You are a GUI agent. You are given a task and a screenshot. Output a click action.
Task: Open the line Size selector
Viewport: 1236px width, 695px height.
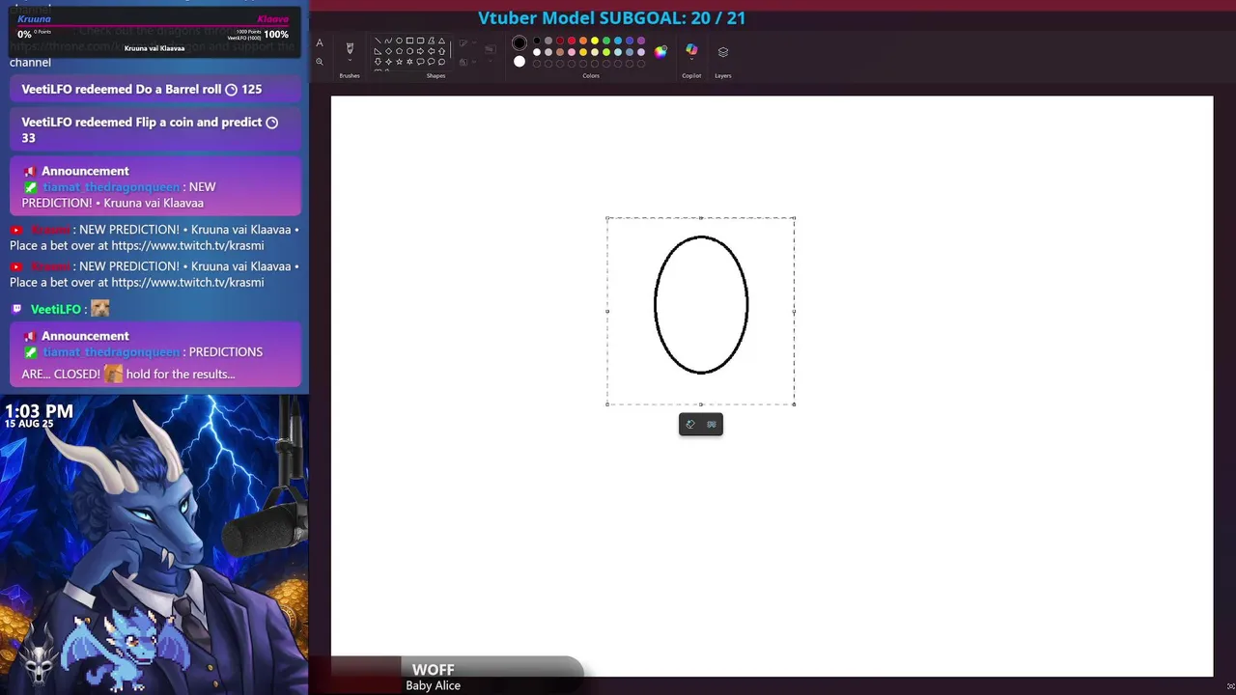click(x=490, y=49)
